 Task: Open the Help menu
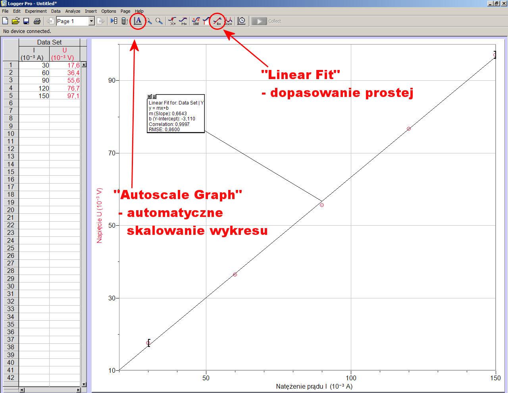point(139,11)
